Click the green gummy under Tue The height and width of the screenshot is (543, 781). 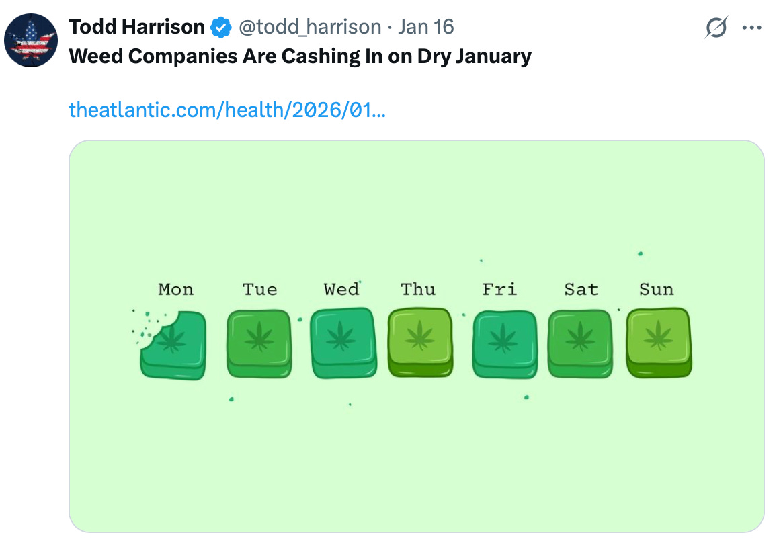(x=259, y=343)
